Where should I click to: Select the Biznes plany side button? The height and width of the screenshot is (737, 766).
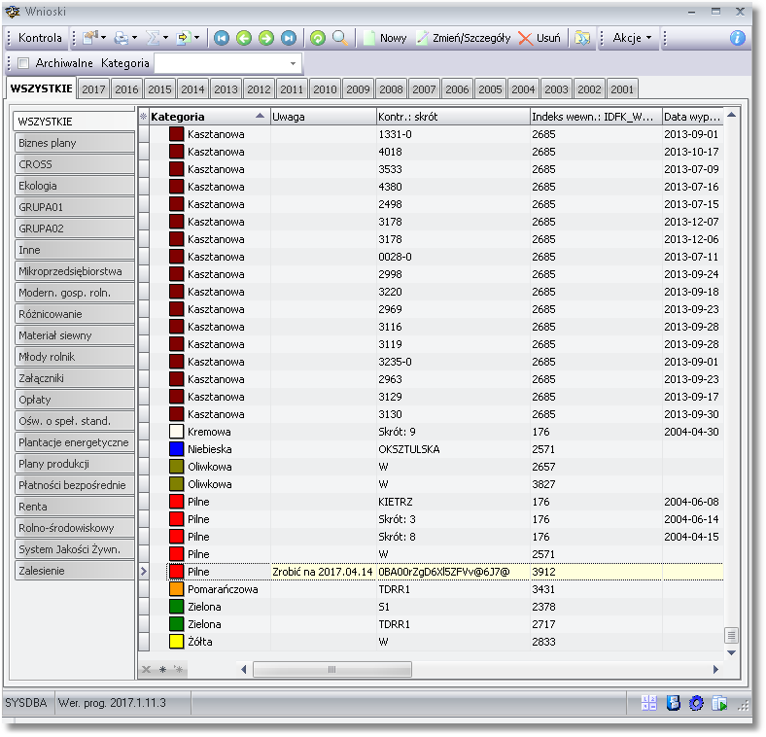(x=75, y=143)
